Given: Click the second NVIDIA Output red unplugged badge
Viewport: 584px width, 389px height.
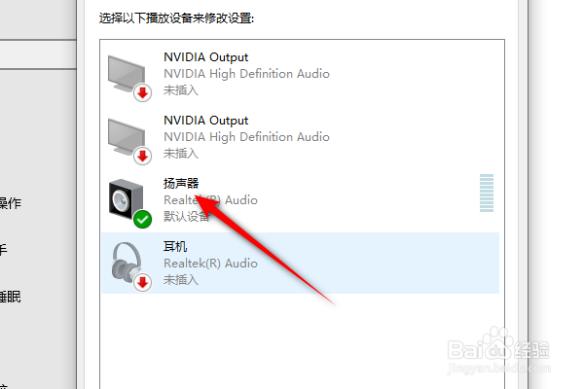Looking at the screenshot, I should (x=143, y=156).
